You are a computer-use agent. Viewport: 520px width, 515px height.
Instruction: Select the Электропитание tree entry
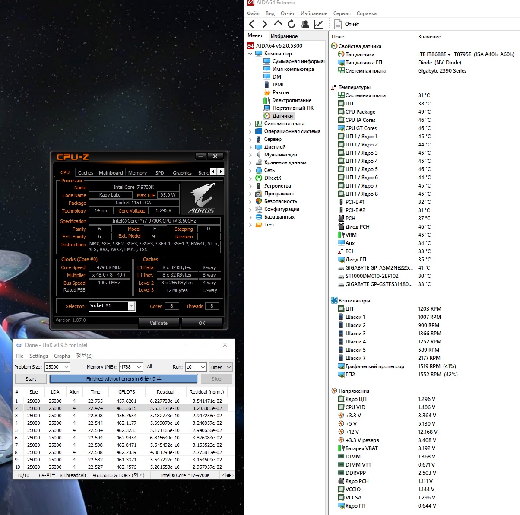(288, 100)
